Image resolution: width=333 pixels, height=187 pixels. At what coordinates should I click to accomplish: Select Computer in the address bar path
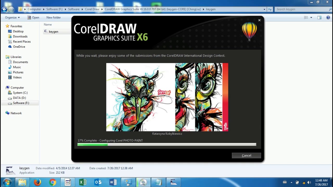pos(34,9)
